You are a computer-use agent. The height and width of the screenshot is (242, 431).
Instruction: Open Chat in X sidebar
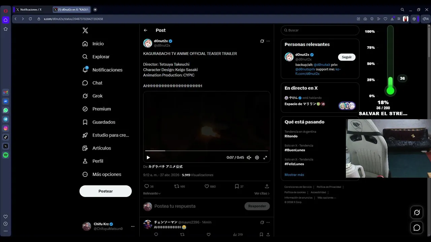(92, 83)
